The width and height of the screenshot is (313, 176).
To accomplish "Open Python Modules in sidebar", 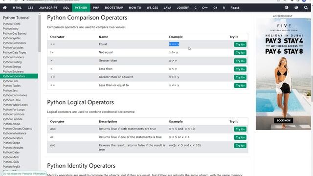I will point(13,148).
